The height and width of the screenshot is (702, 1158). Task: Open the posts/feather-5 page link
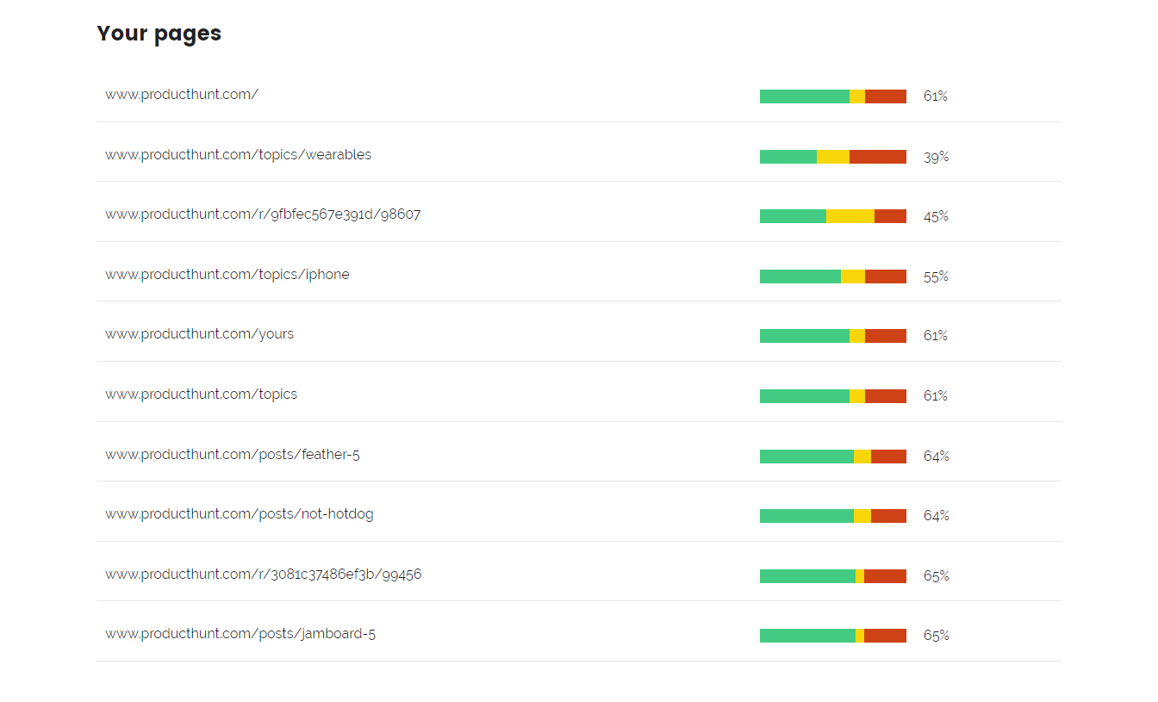pos(233,455)
